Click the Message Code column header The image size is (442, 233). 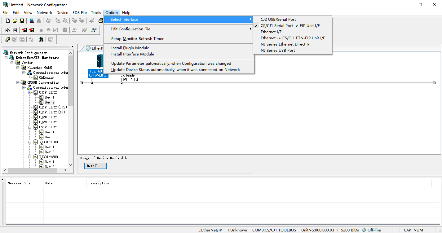(x=24, y=183)
